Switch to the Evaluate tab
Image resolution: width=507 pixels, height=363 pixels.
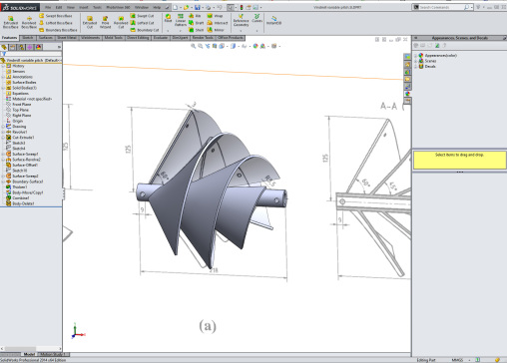click(x=161, y=38)
